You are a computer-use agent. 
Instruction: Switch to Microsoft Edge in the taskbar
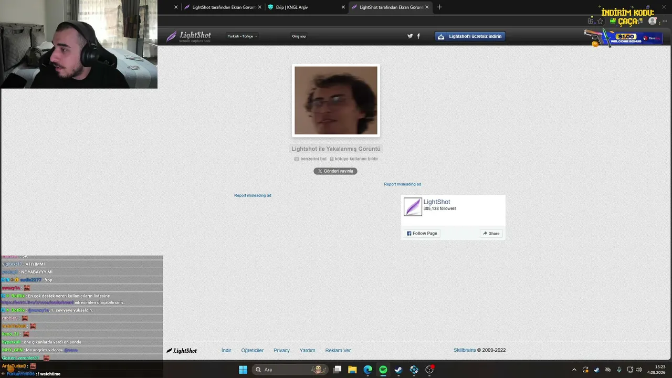click(368, 370)
